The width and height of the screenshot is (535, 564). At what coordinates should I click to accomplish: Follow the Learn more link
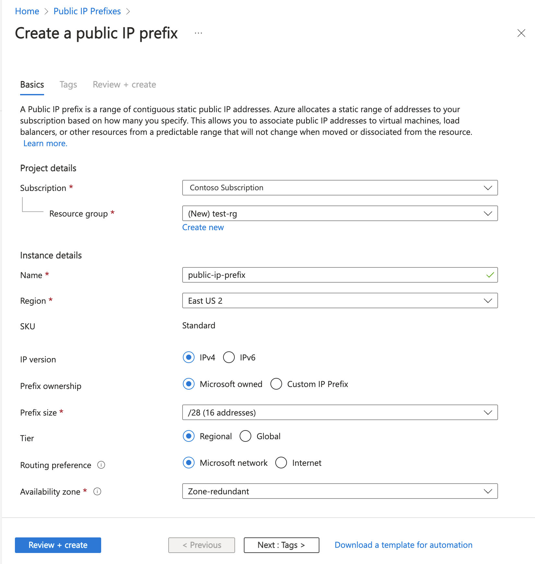point(45,143)
